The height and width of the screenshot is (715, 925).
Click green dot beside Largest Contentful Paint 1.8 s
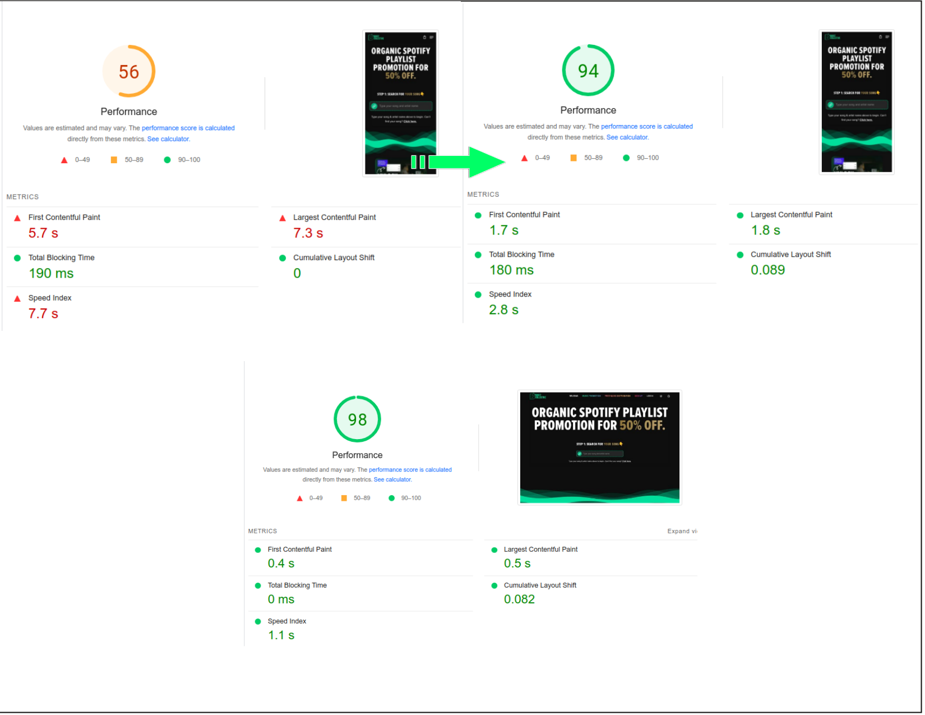(x=740, y=215)
